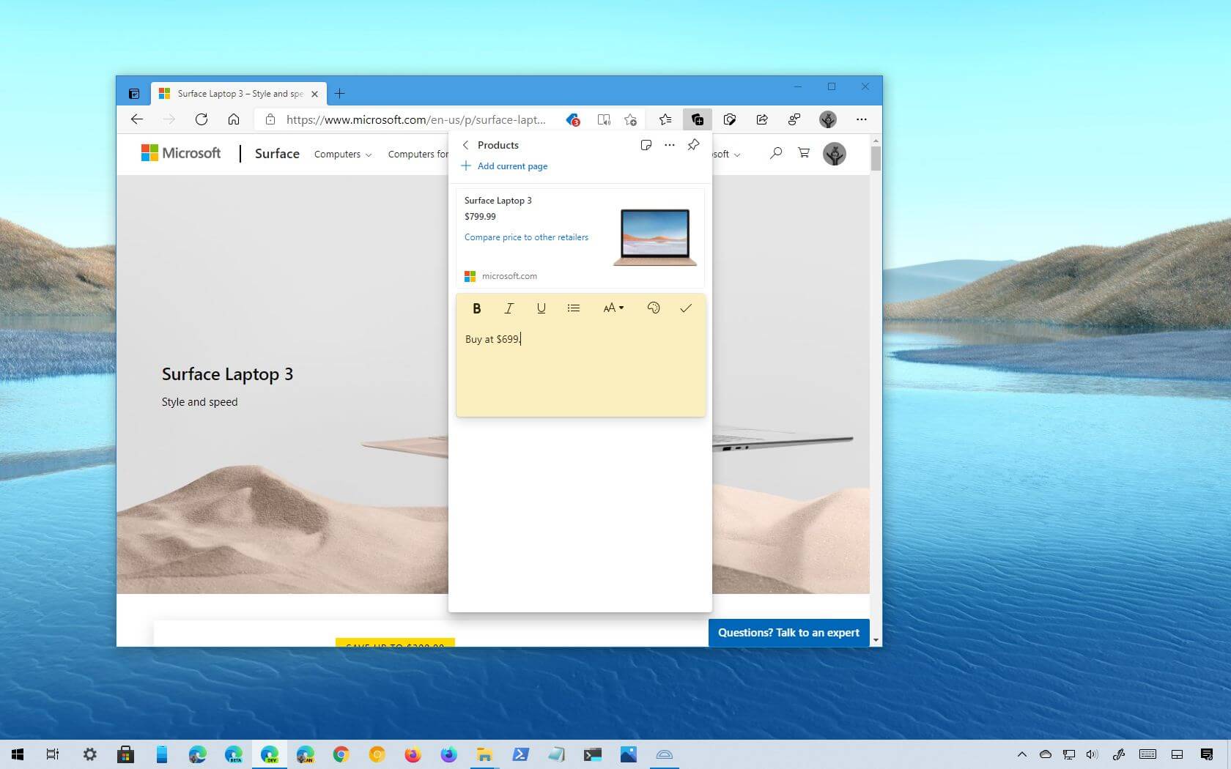Open the note color palette

(653, 308)
